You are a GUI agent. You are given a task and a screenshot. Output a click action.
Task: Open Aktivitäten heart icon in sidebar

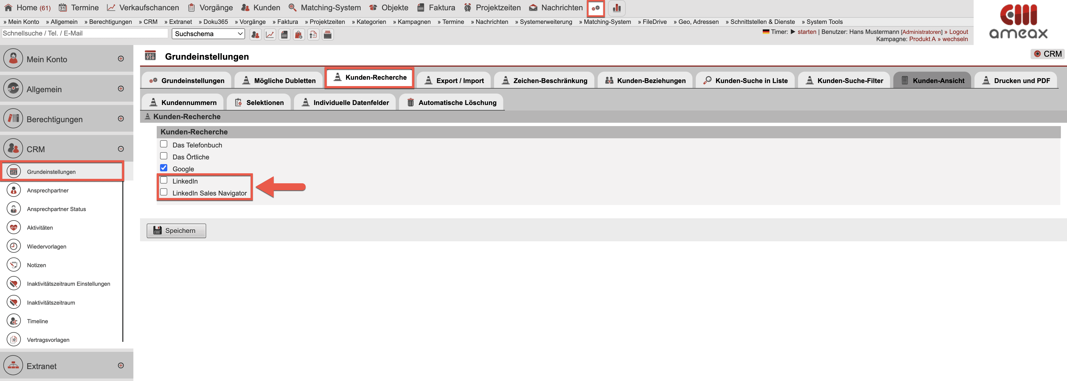pyautogui.click(x=14, y=227)
